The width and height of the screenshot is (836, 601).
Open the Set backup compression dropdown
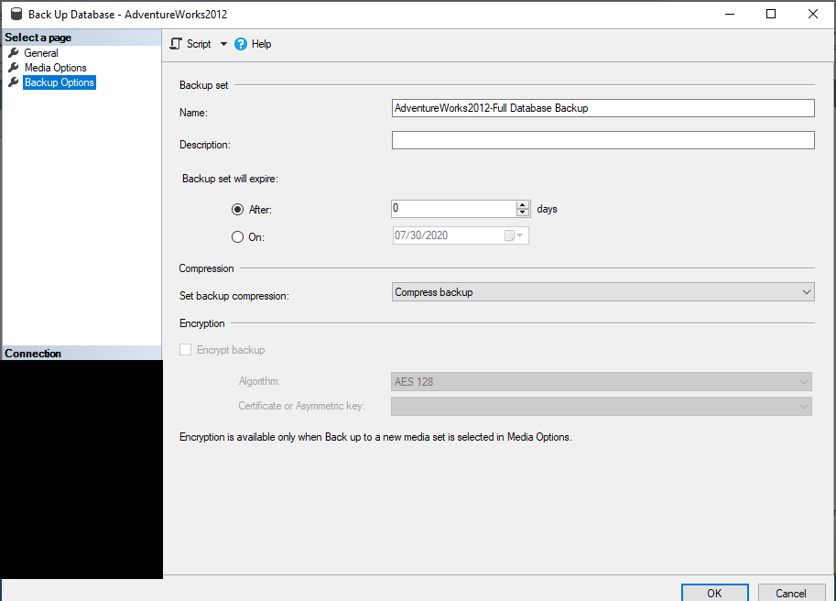tap(603, 292)
